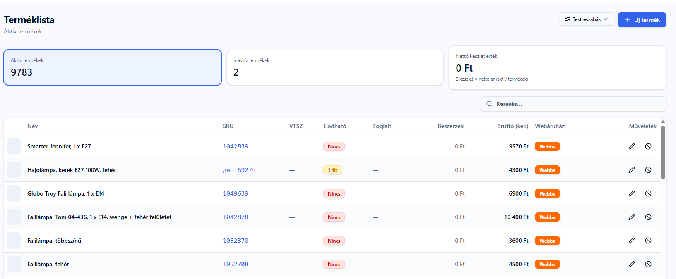The width and height of the screenshot is (676, 279).
Task: Deactivate Falilámpa fehér ban icon
Action: coord(648,264)
